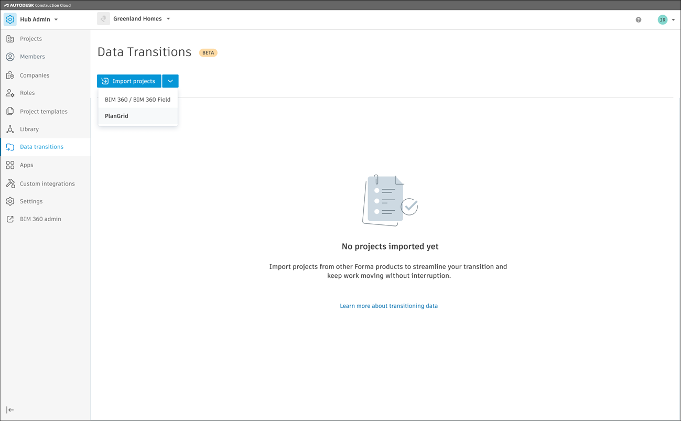
Task: Click the Roles icon in sidebar
Action: point(10,93)
